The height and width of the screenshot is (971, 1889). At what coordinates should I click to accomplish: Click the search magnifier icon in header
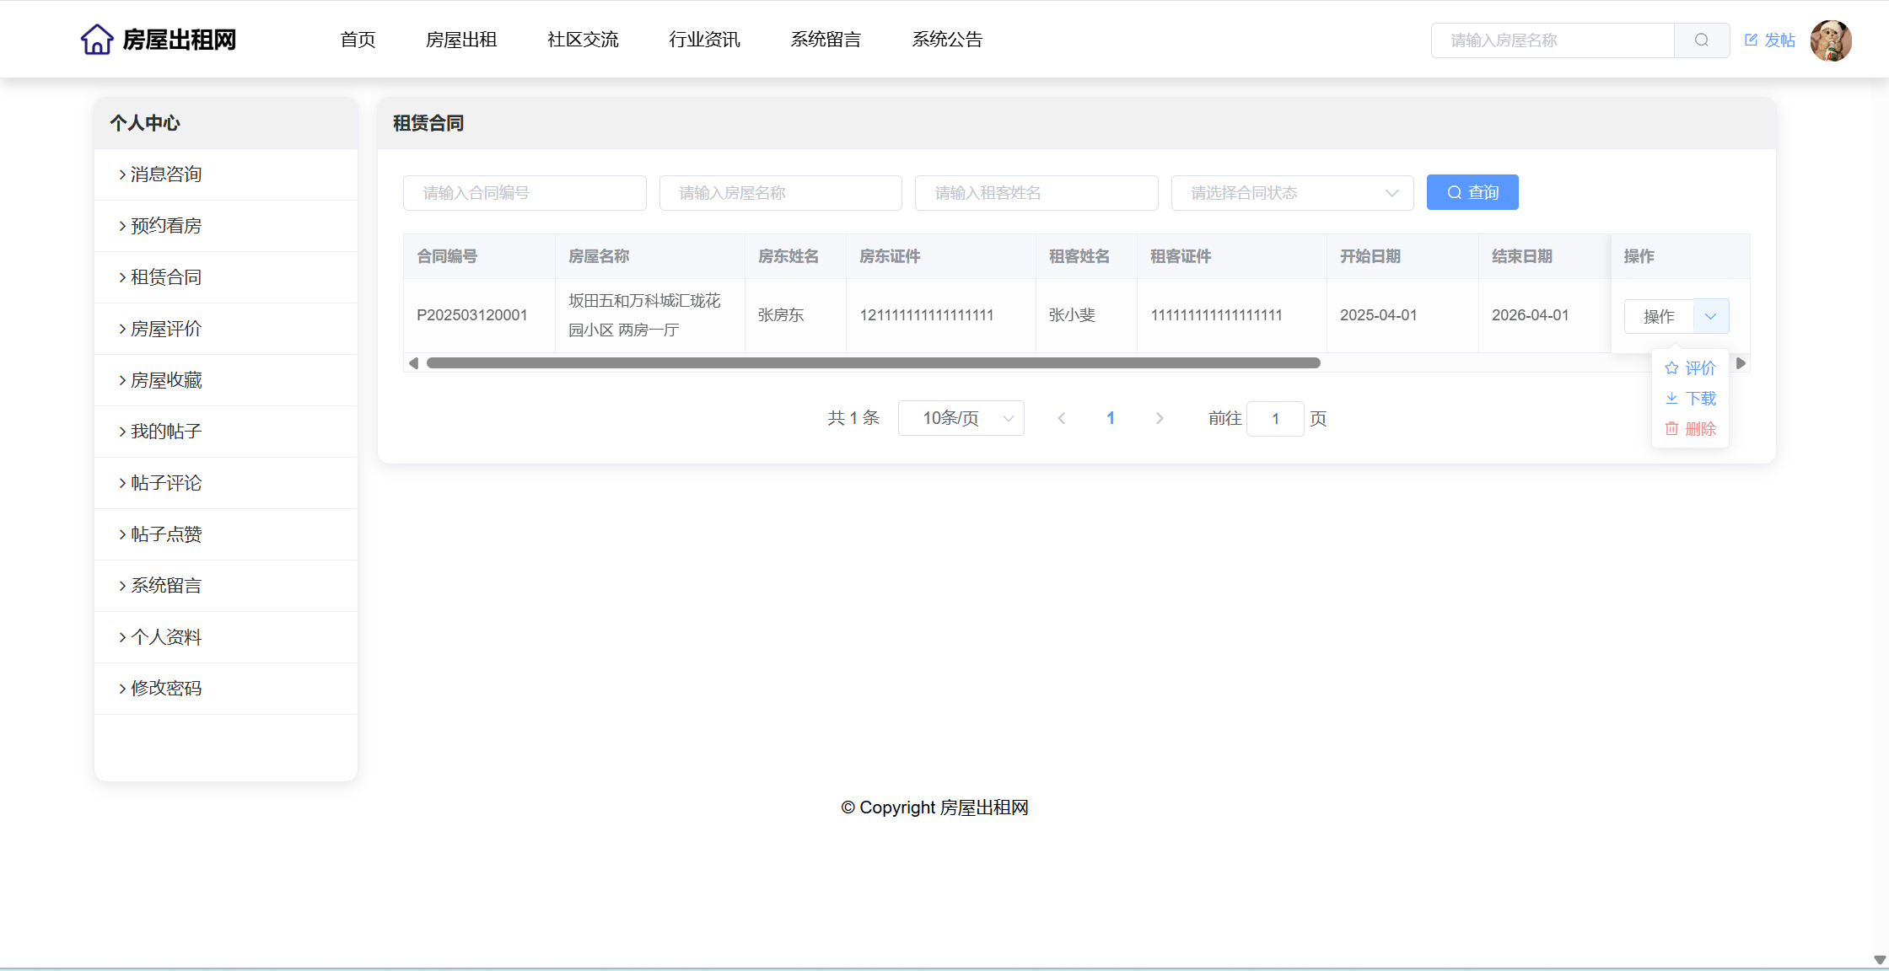point(1701,40)
